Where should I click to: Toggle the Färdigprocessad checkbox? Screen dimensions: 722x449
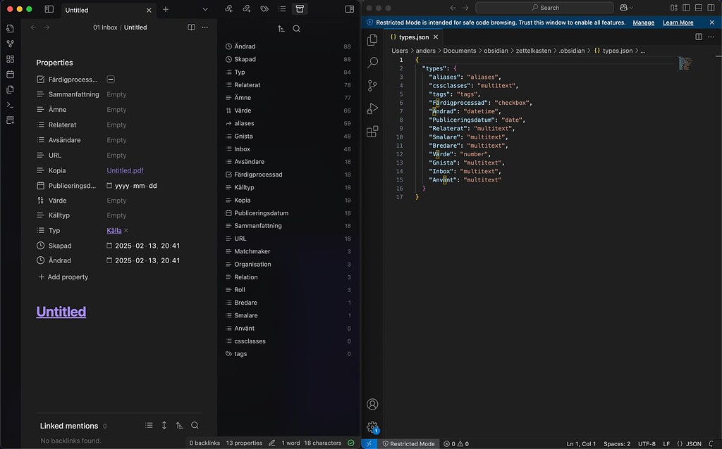tap(111, 80)
